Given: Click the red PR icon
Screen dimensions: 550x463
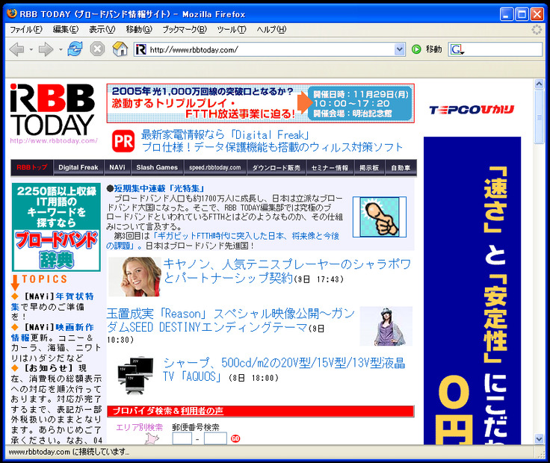Looking at the screenshot, I should (x=123, y=141).
